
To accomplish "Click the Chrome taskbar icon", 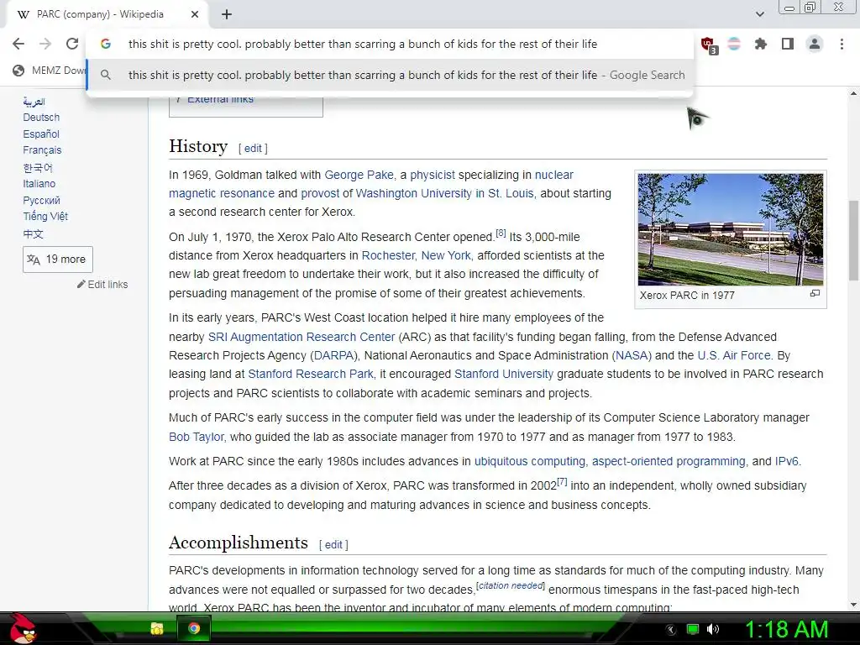I will pyautogui.click(x=194, y=628).
